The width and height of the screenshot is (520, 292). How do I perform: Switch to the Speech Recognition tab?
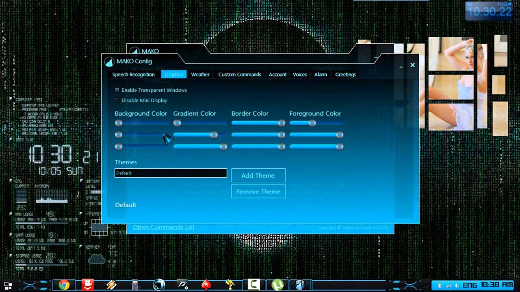(133, 75)
